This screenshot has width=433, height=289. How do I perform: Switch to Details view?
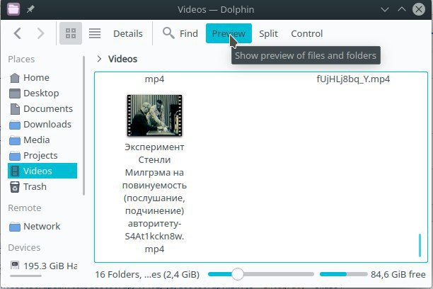128,33
